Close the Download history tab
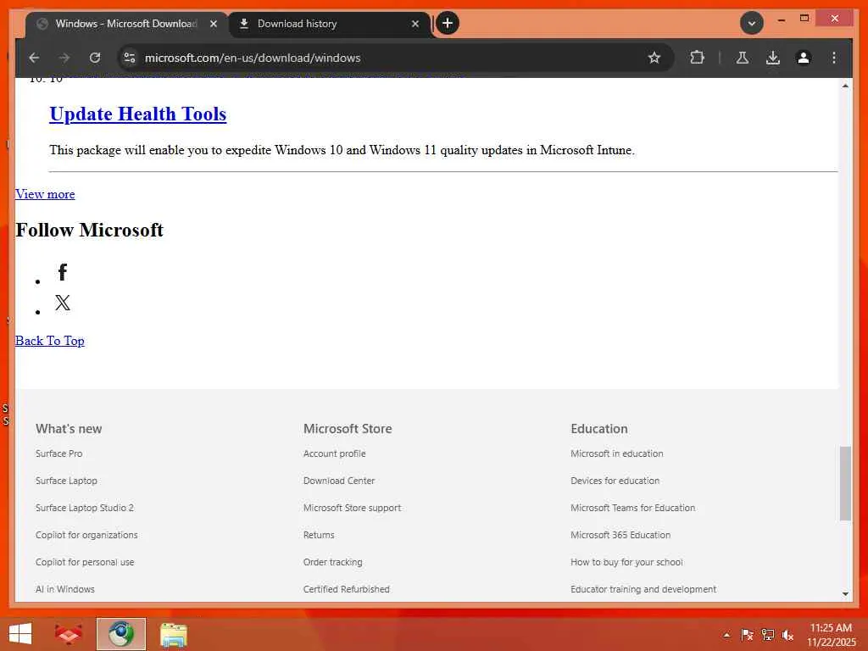The image size is (868, 651). [415, 24]
